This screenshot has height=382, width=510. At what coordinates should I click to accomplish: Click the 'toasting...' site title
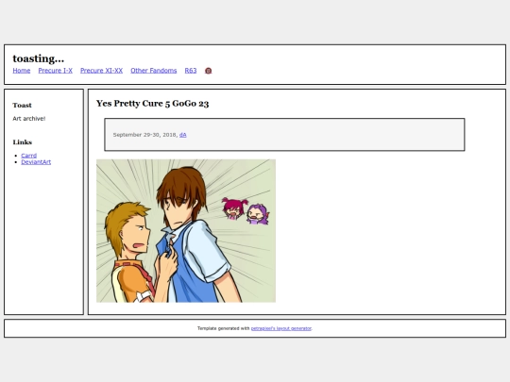[39, 58]
